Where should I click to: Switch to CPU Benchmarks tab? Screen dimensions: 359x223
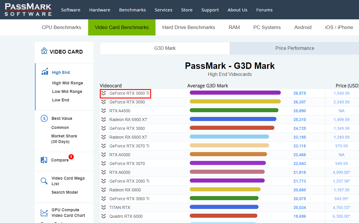pyautogui.click(x=61, y=27)
